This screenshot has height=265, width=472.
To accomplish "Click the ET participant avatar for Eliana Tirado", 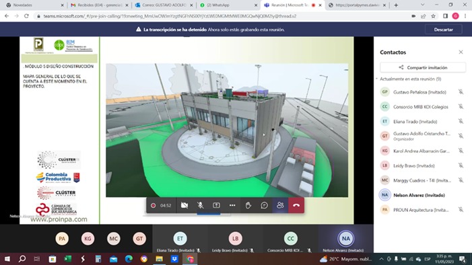I will [x=180, y=239].
